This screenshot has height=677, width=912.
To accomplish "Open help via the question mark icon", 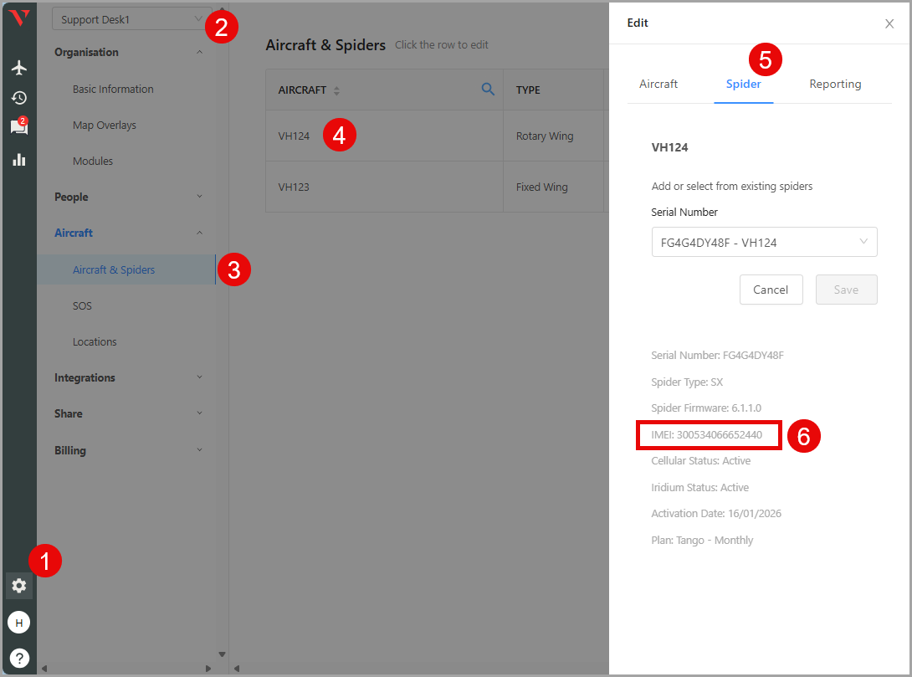I will pyautogui.click(x=18, y=658).
